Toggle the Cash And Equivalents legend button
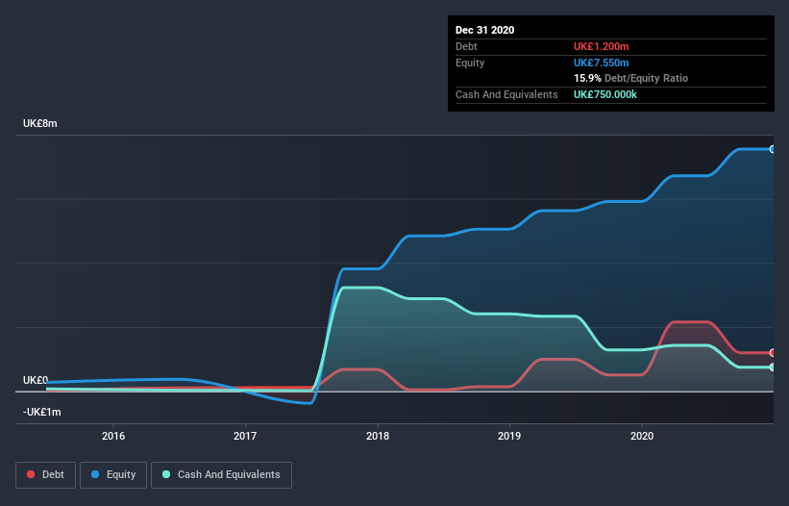789x506 pixels. pos(221,475)
